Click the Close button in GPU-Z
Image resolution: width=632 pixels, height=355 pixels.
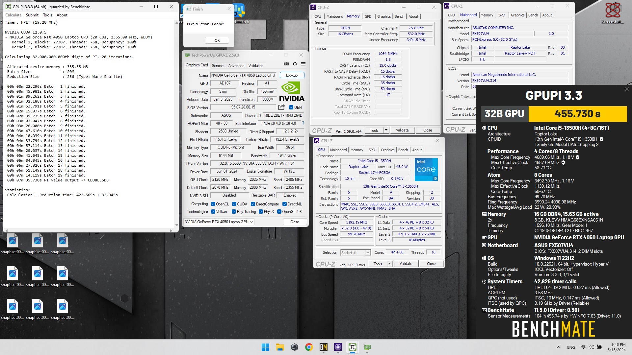click(295, 222)
